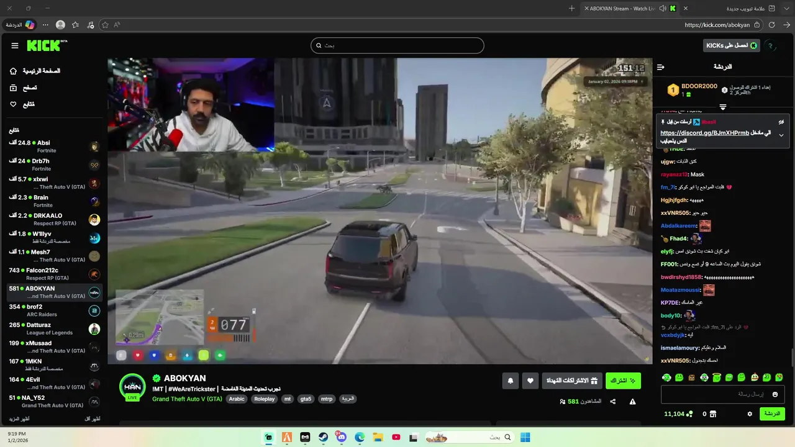Viewport: 795px width, 447px height.
Task: Click the green Subscribe button
Action: (x=623, y=381)
